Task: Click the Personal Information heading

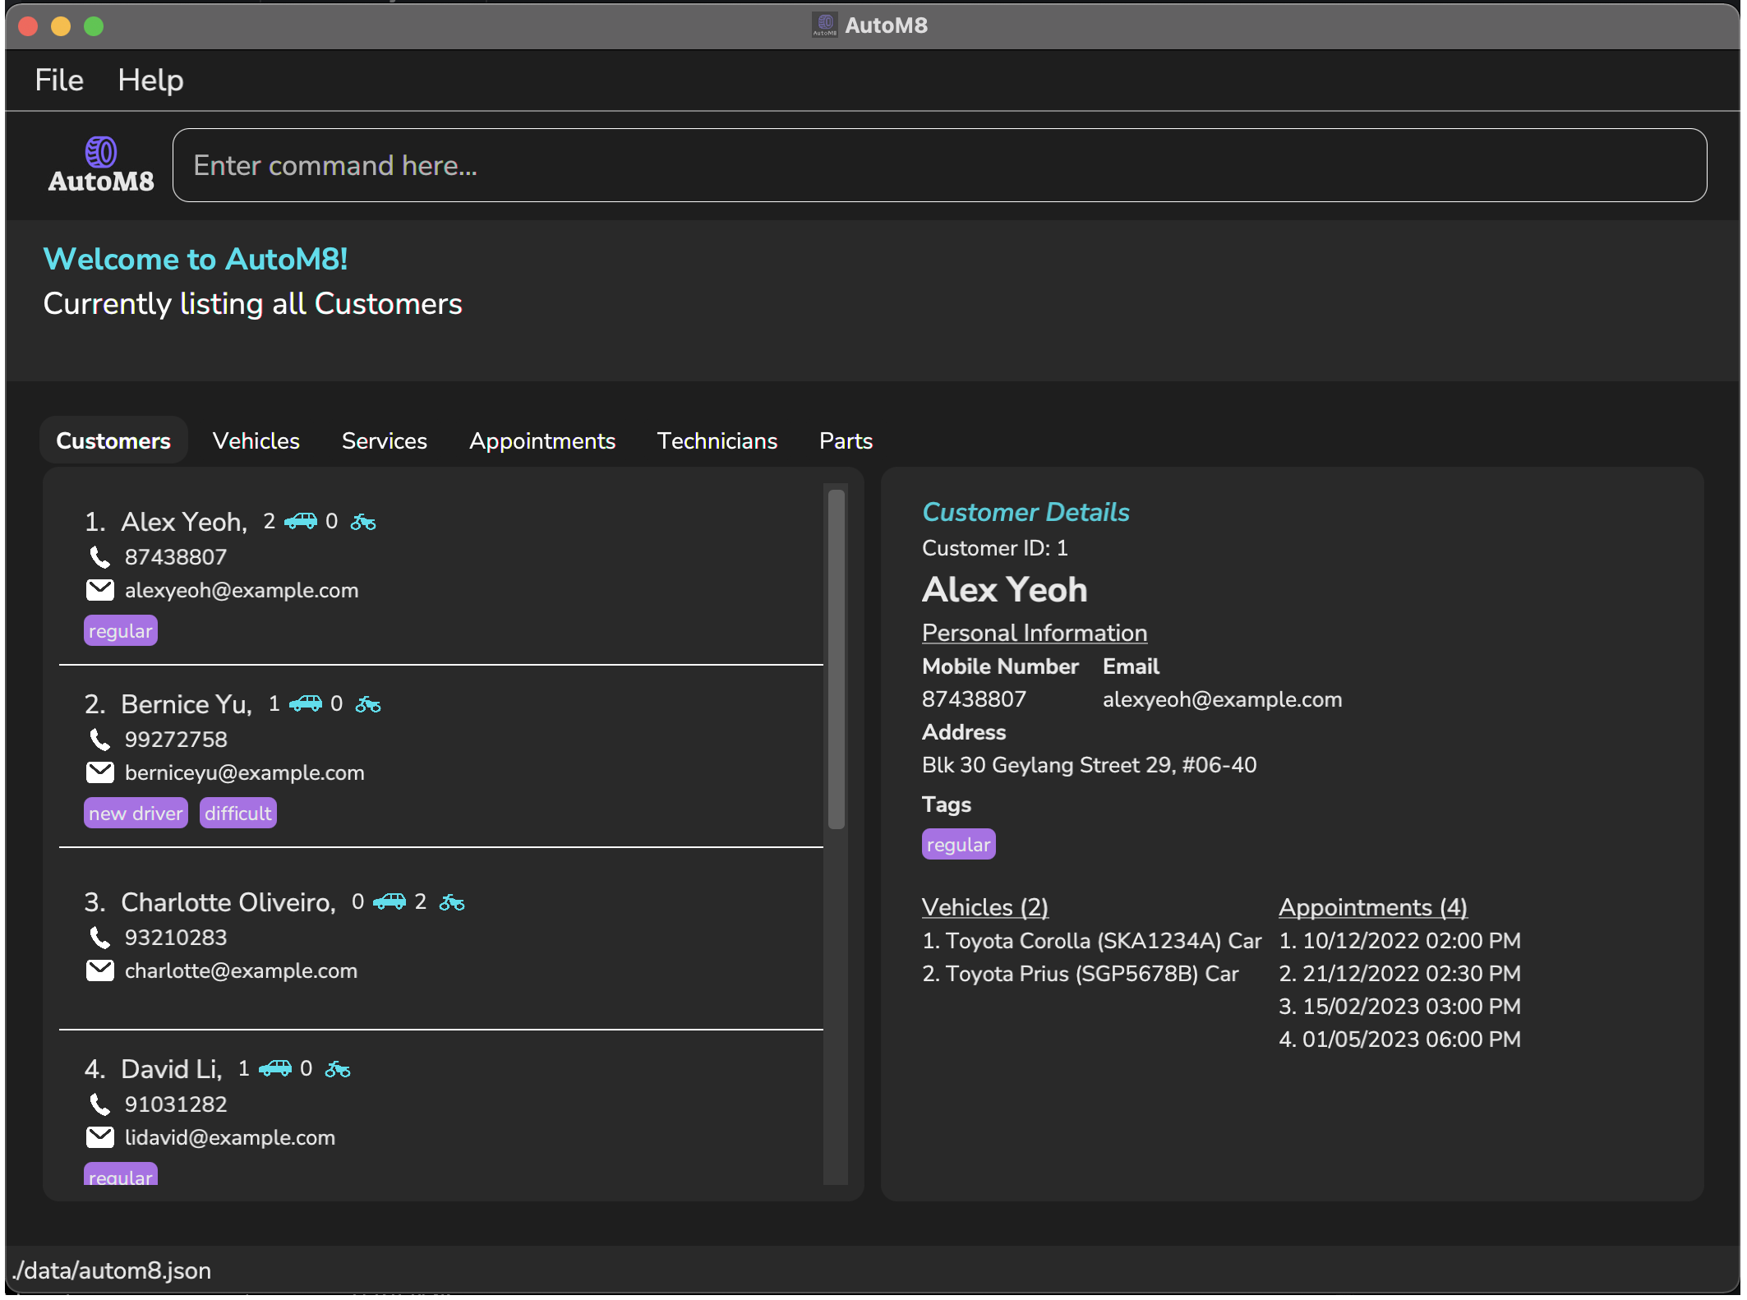Action: tap(1035, 633)
